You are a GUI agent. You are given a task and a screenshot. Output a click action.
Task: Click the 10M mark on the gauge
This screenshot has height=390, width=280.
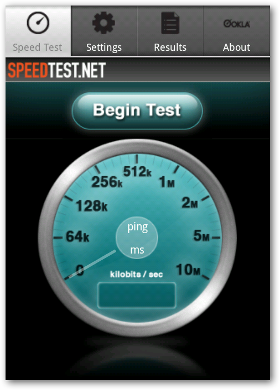tap(188, 270)
